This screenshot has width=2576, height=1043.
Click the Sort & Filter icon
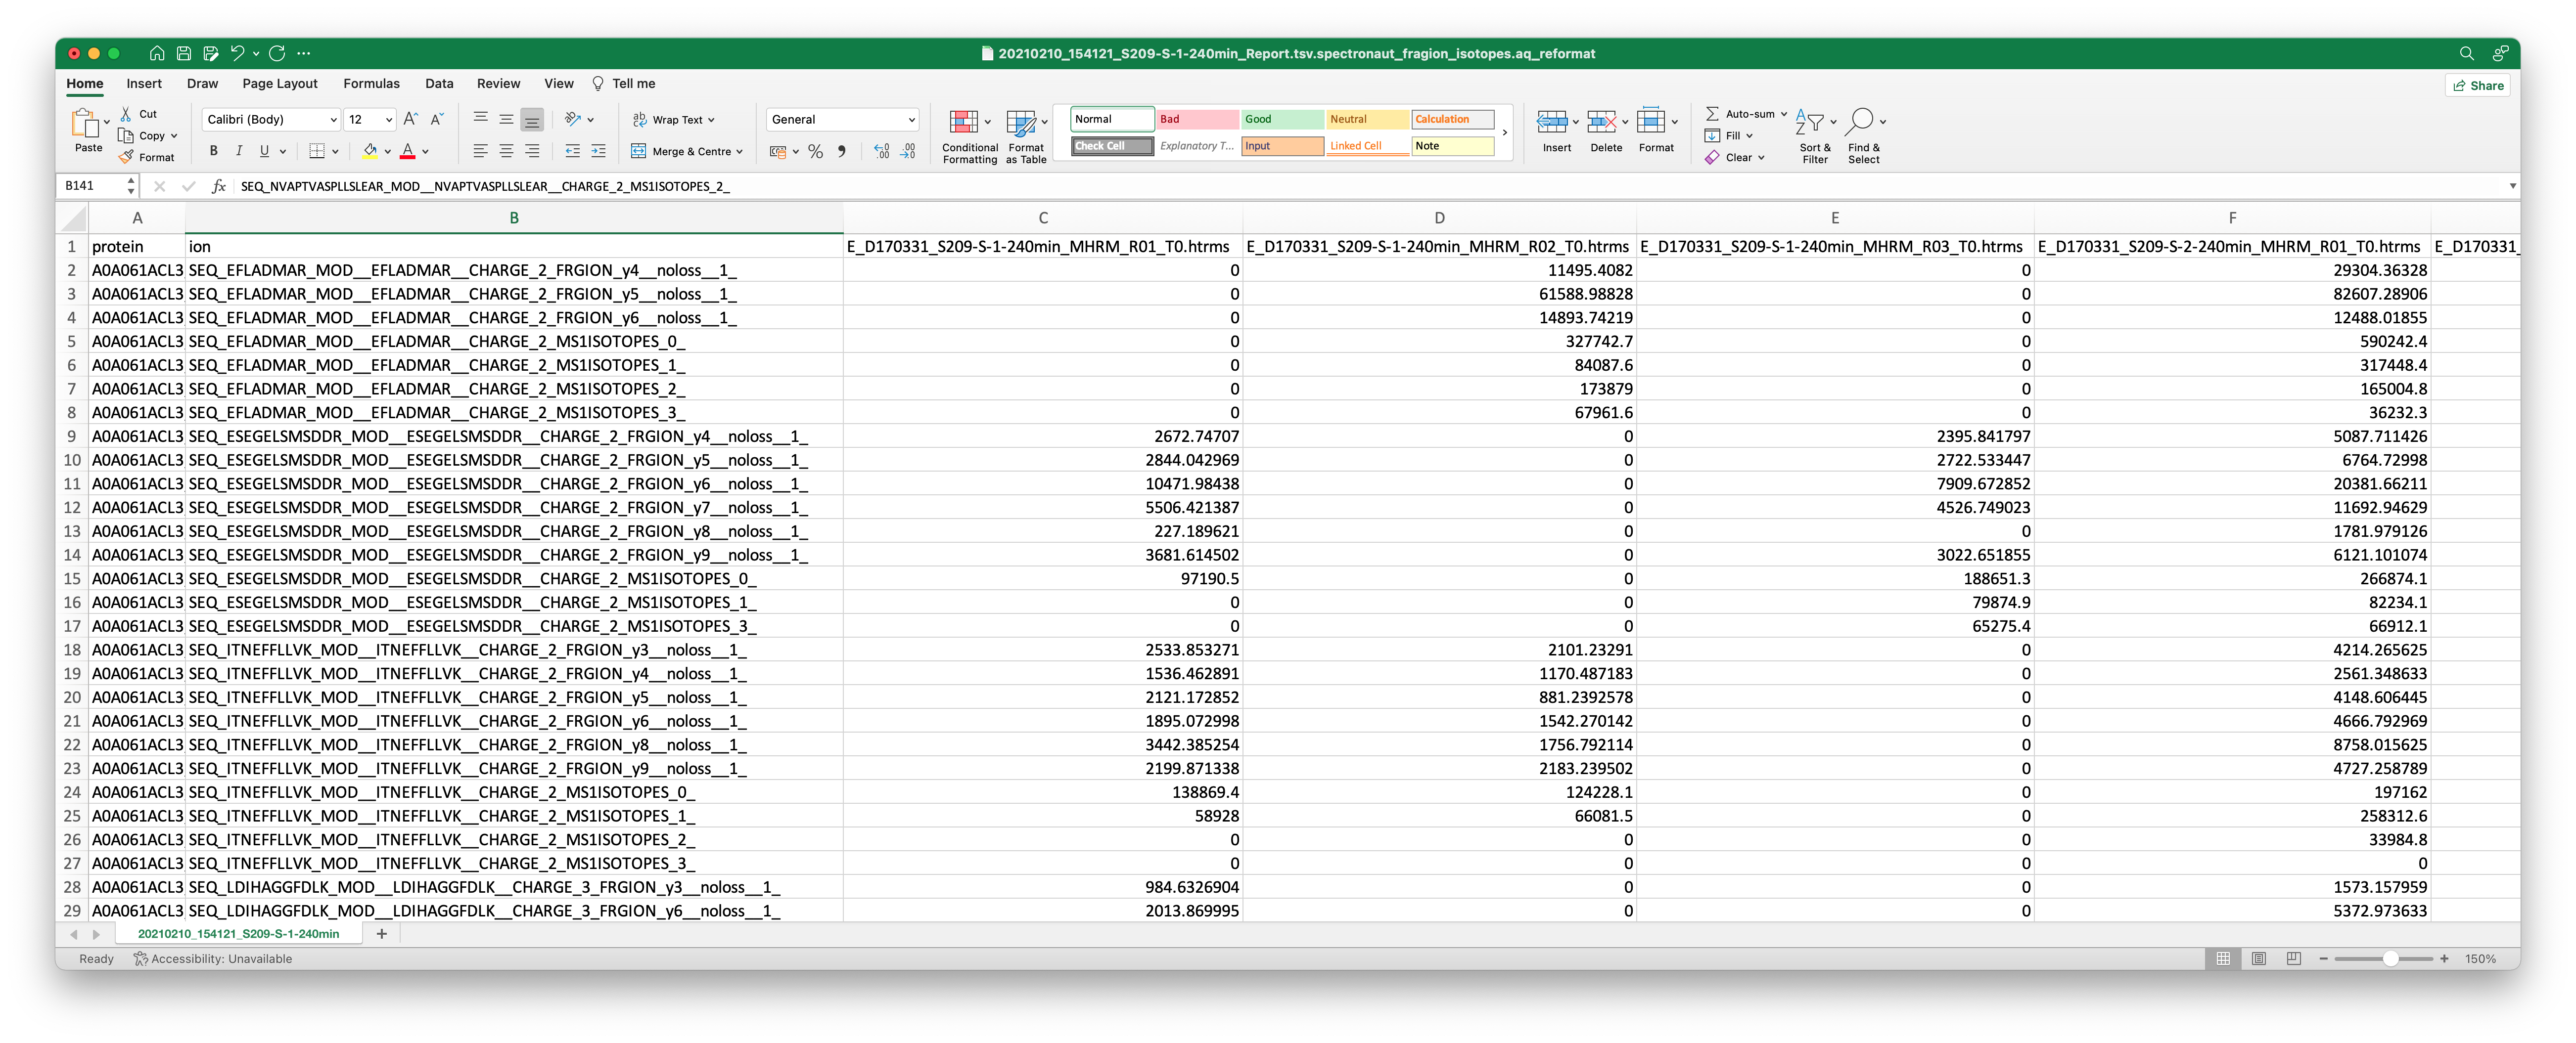click(1809, 122)
